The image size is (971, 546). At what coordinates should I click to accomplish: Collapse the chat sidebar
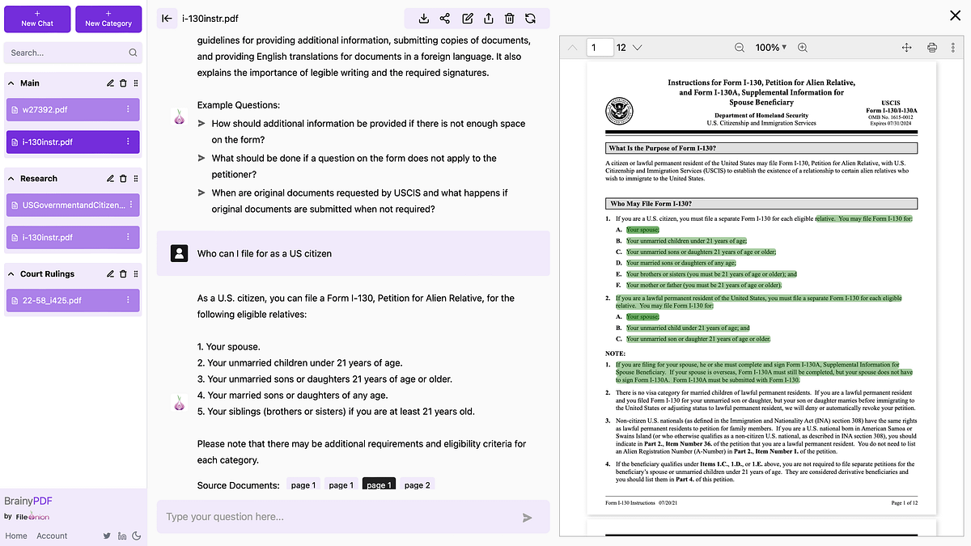167,18
